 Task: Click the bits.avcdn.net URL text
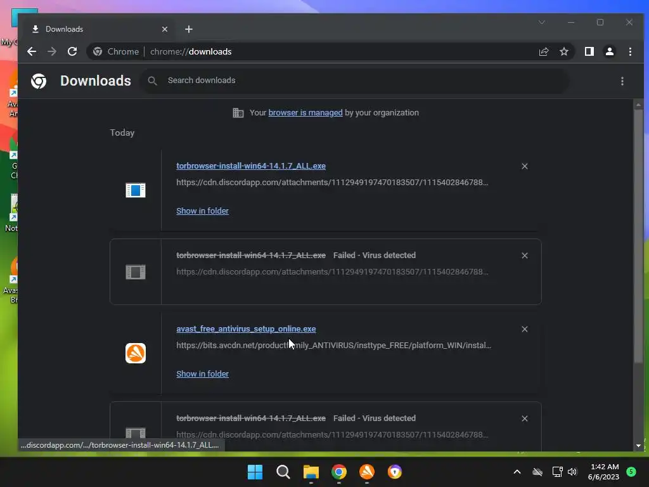coord(333,346)
